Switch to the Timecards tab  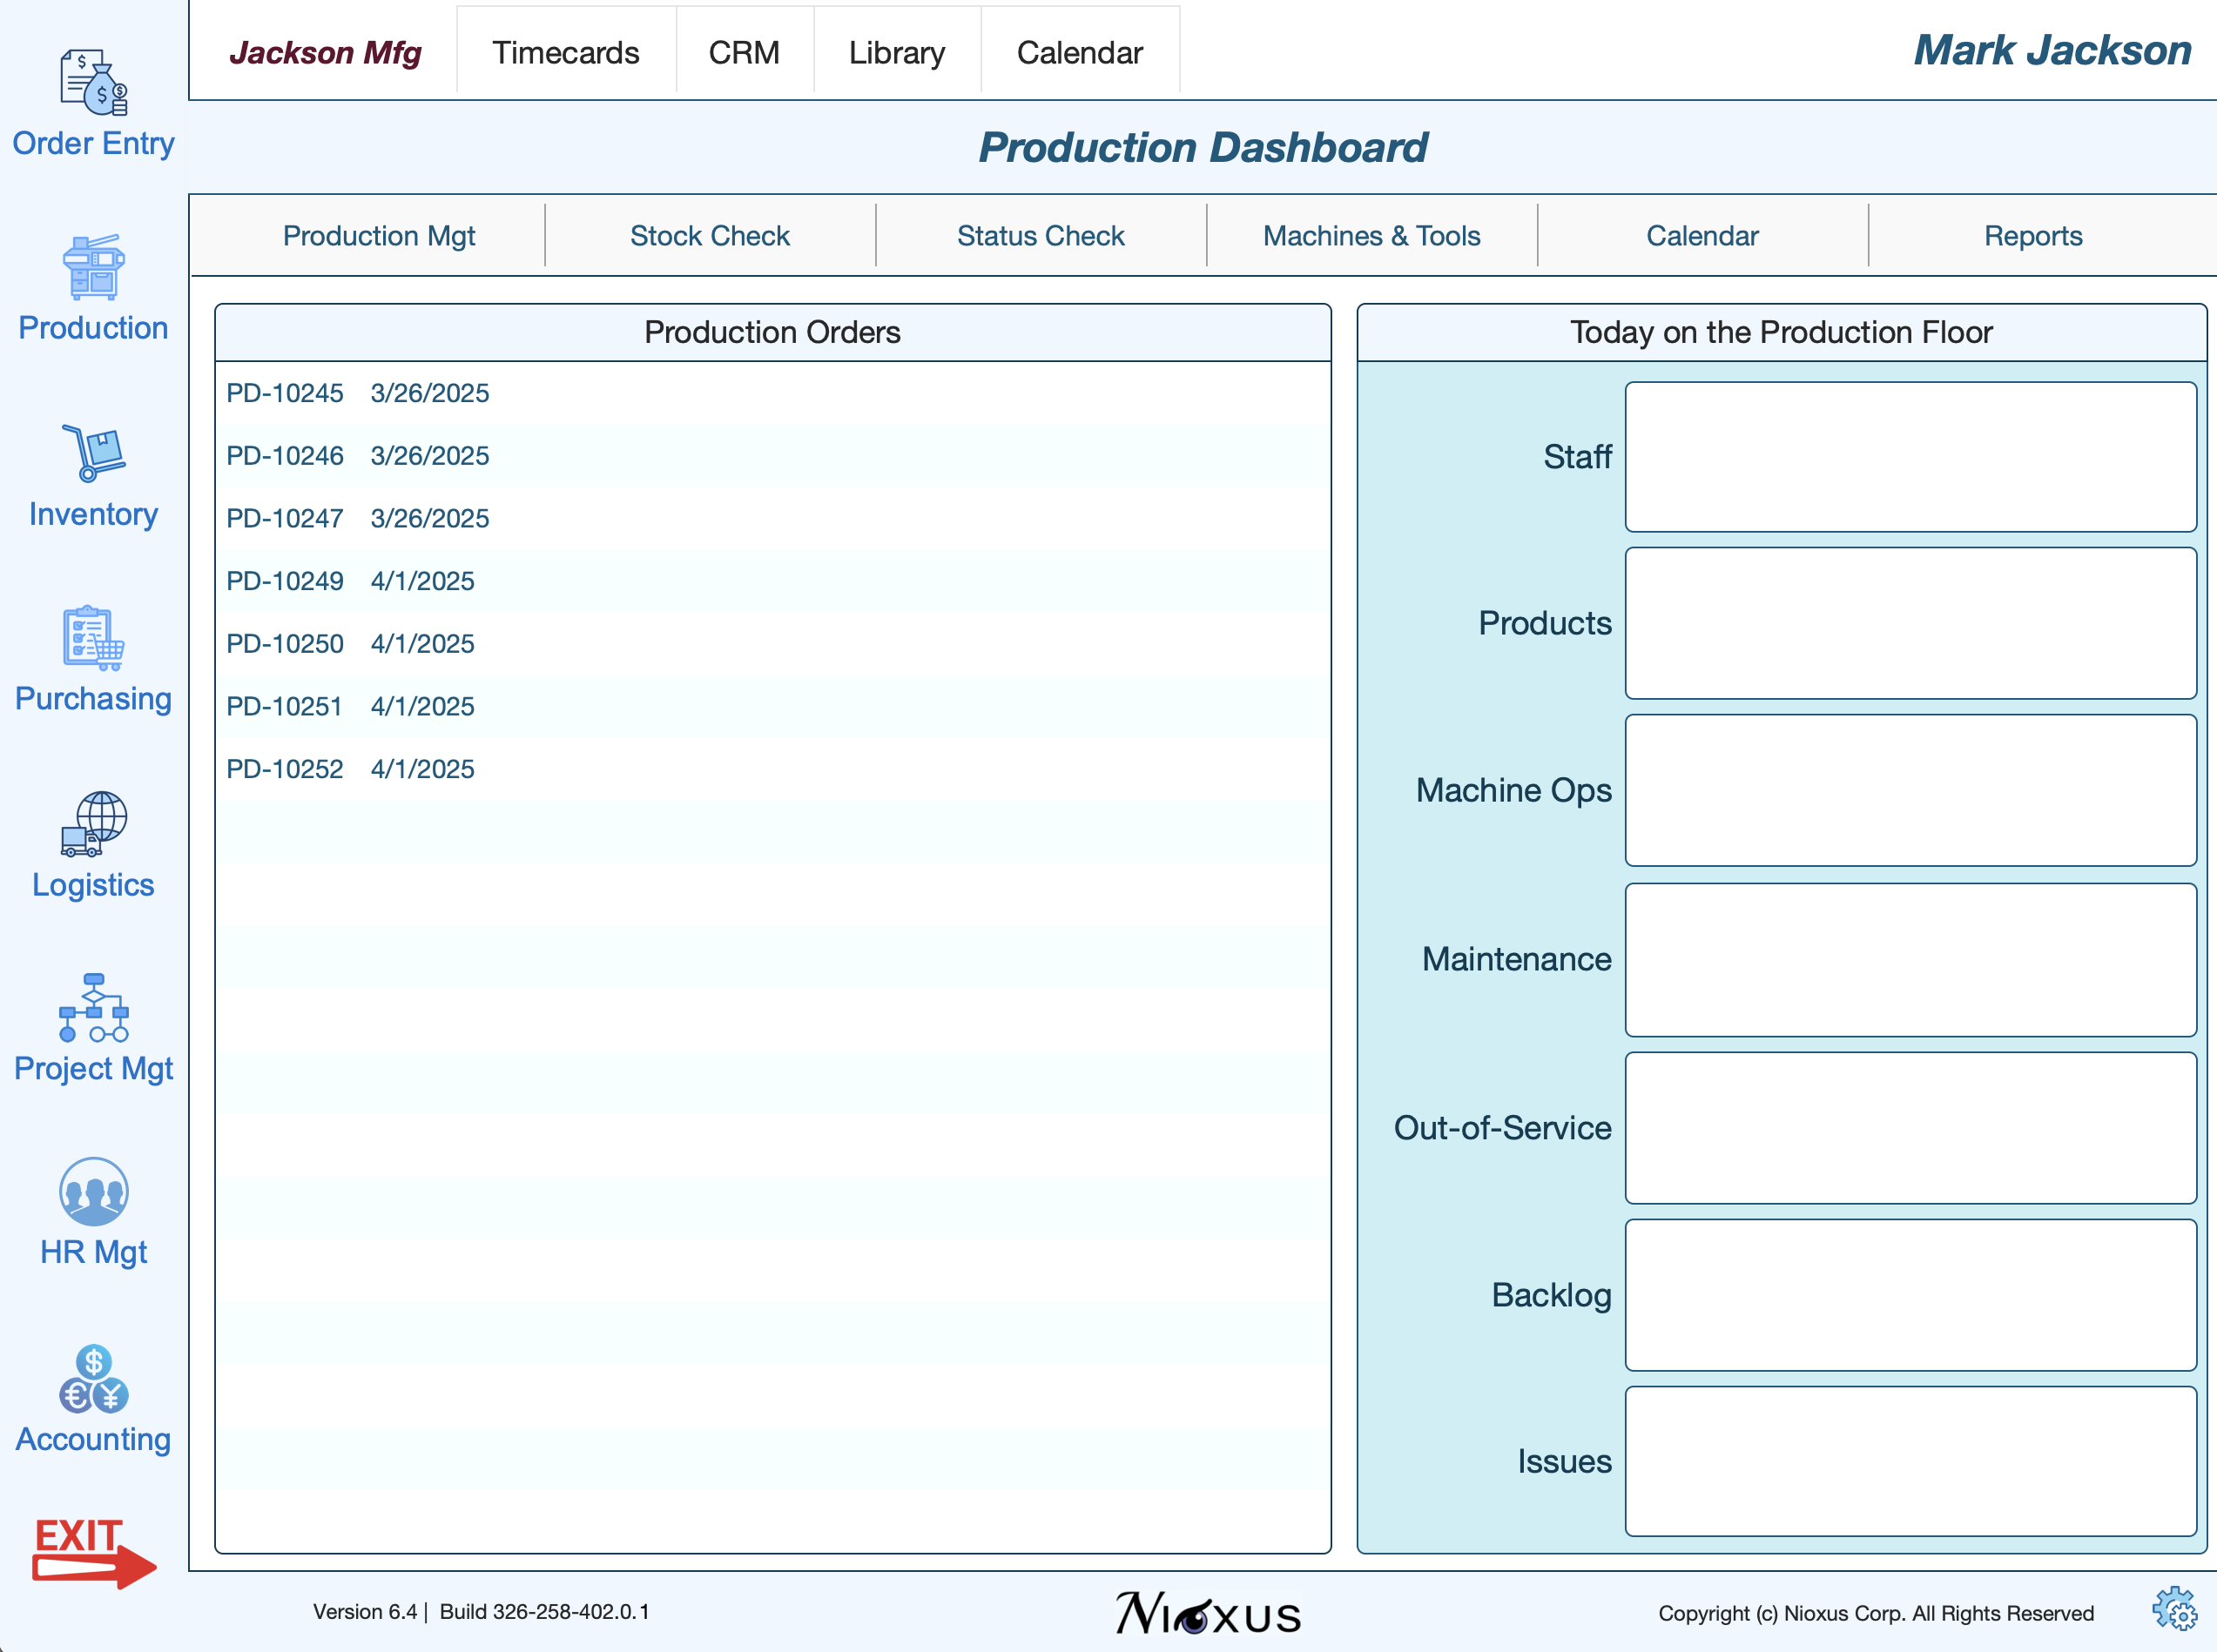(565, 52)
